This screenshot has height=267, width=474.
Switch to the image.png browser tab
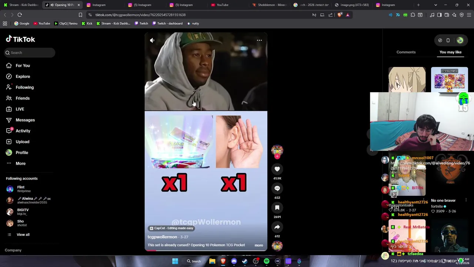coord(352,5)
